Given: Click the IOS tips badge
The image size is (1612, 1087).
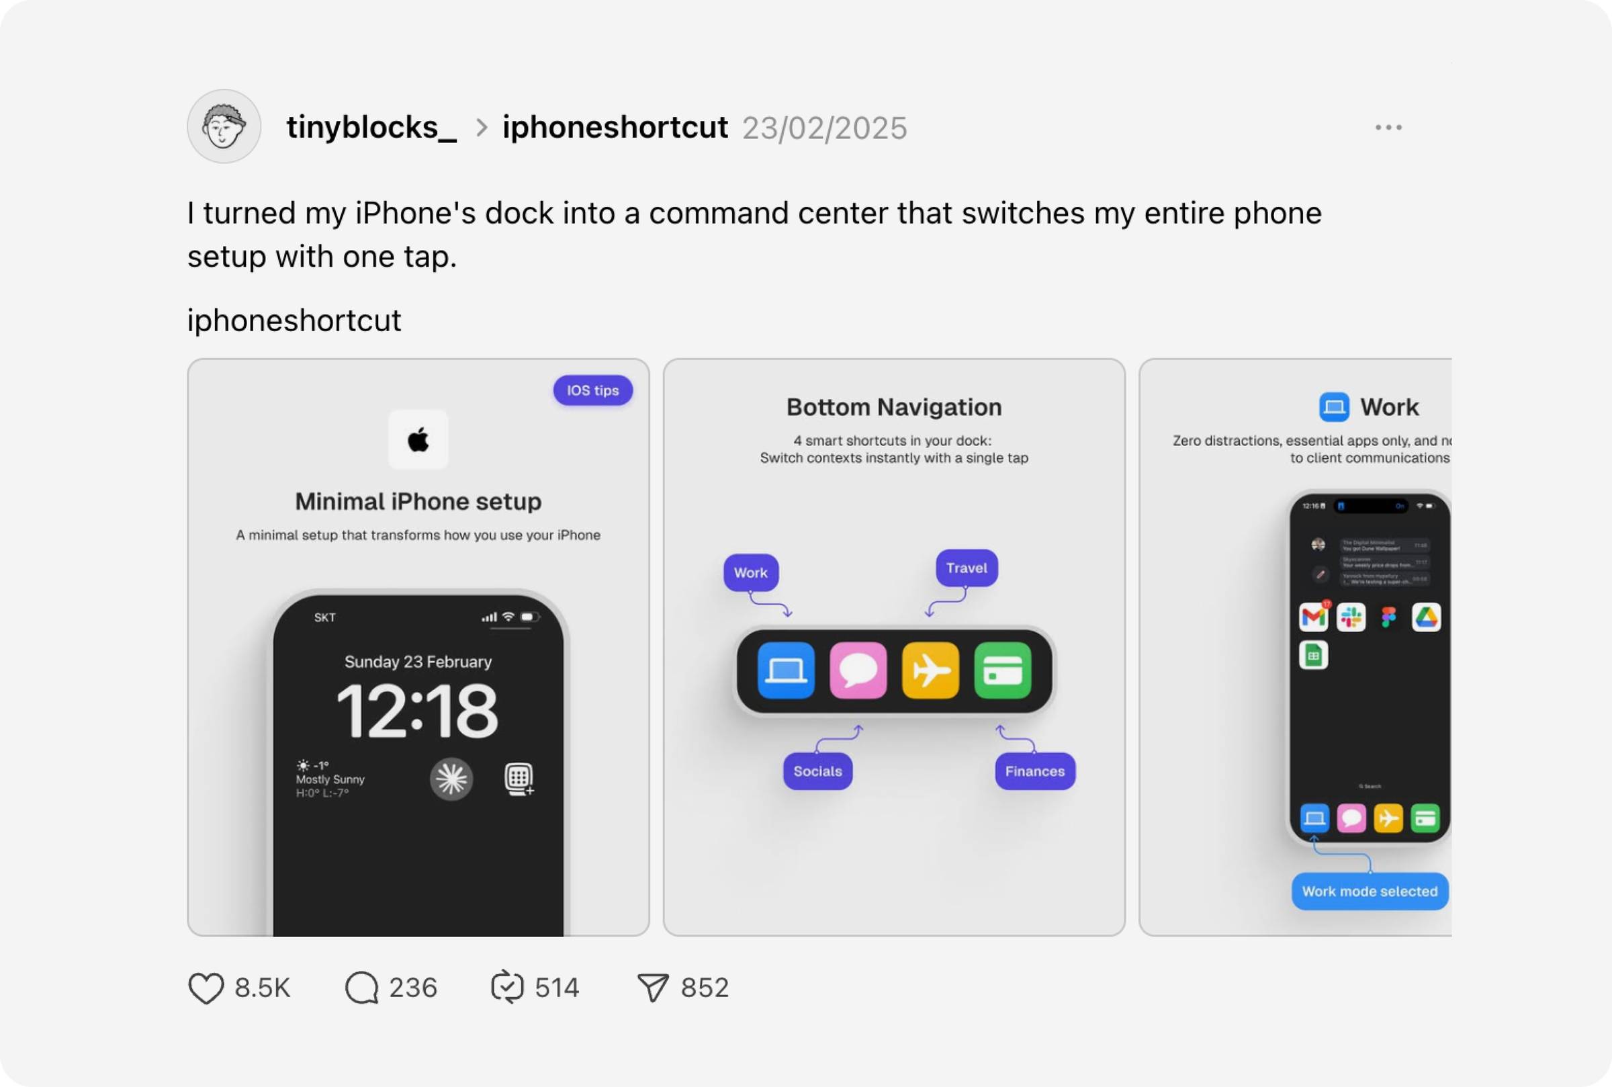Looking at the screenshot, I should (592, 390).
